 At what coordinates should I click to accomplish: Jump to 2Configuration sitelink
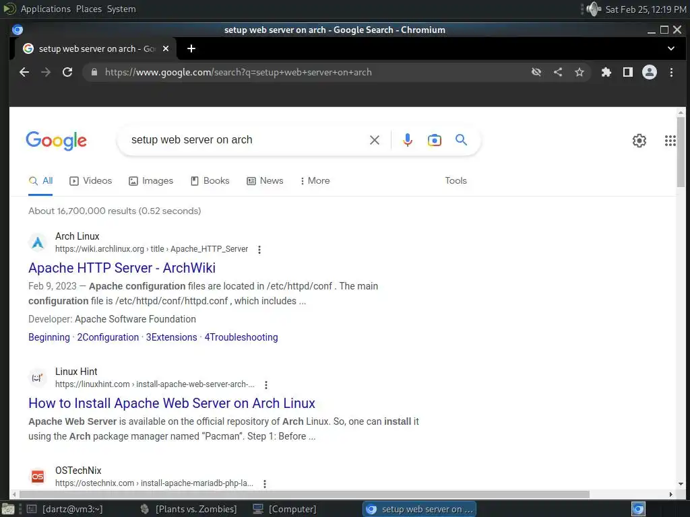(x=108, y=337)
